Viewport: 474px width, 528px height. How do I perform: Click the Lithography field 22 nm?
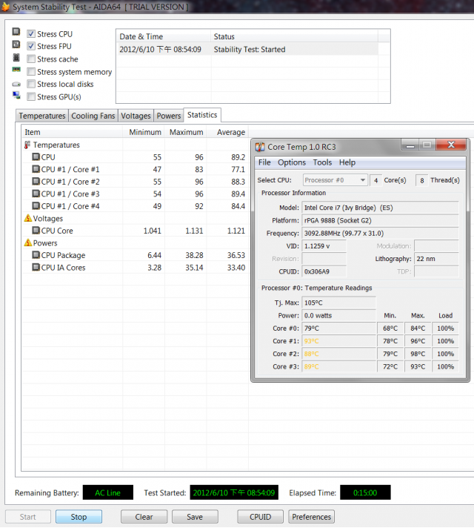tap(436, 259)
